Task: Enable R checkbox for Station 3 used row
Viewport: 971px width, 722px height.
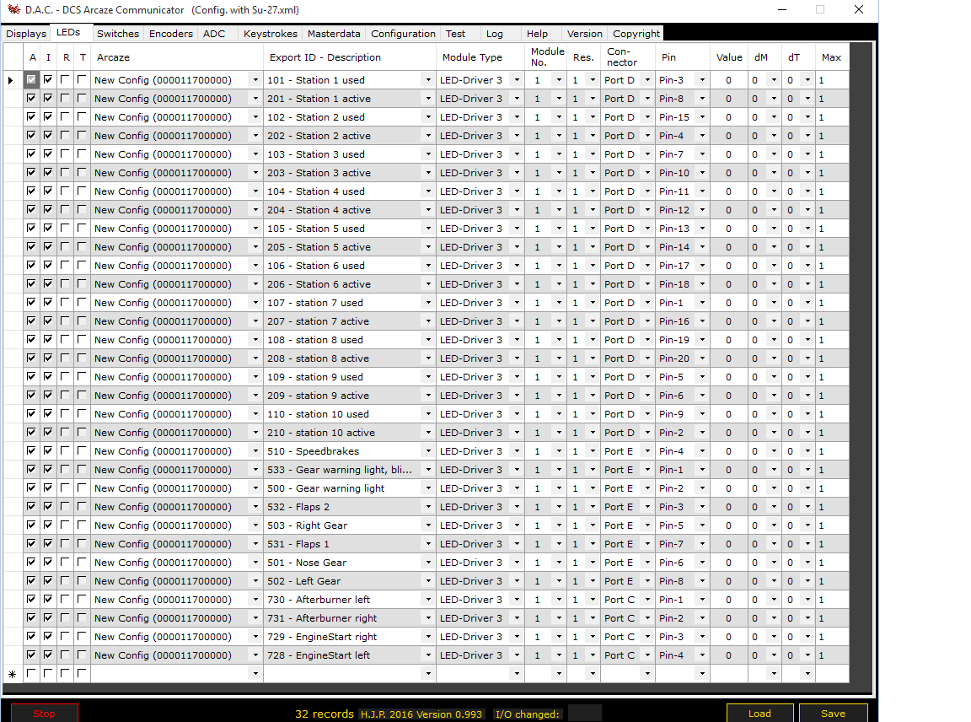Action: click(65, 154)
